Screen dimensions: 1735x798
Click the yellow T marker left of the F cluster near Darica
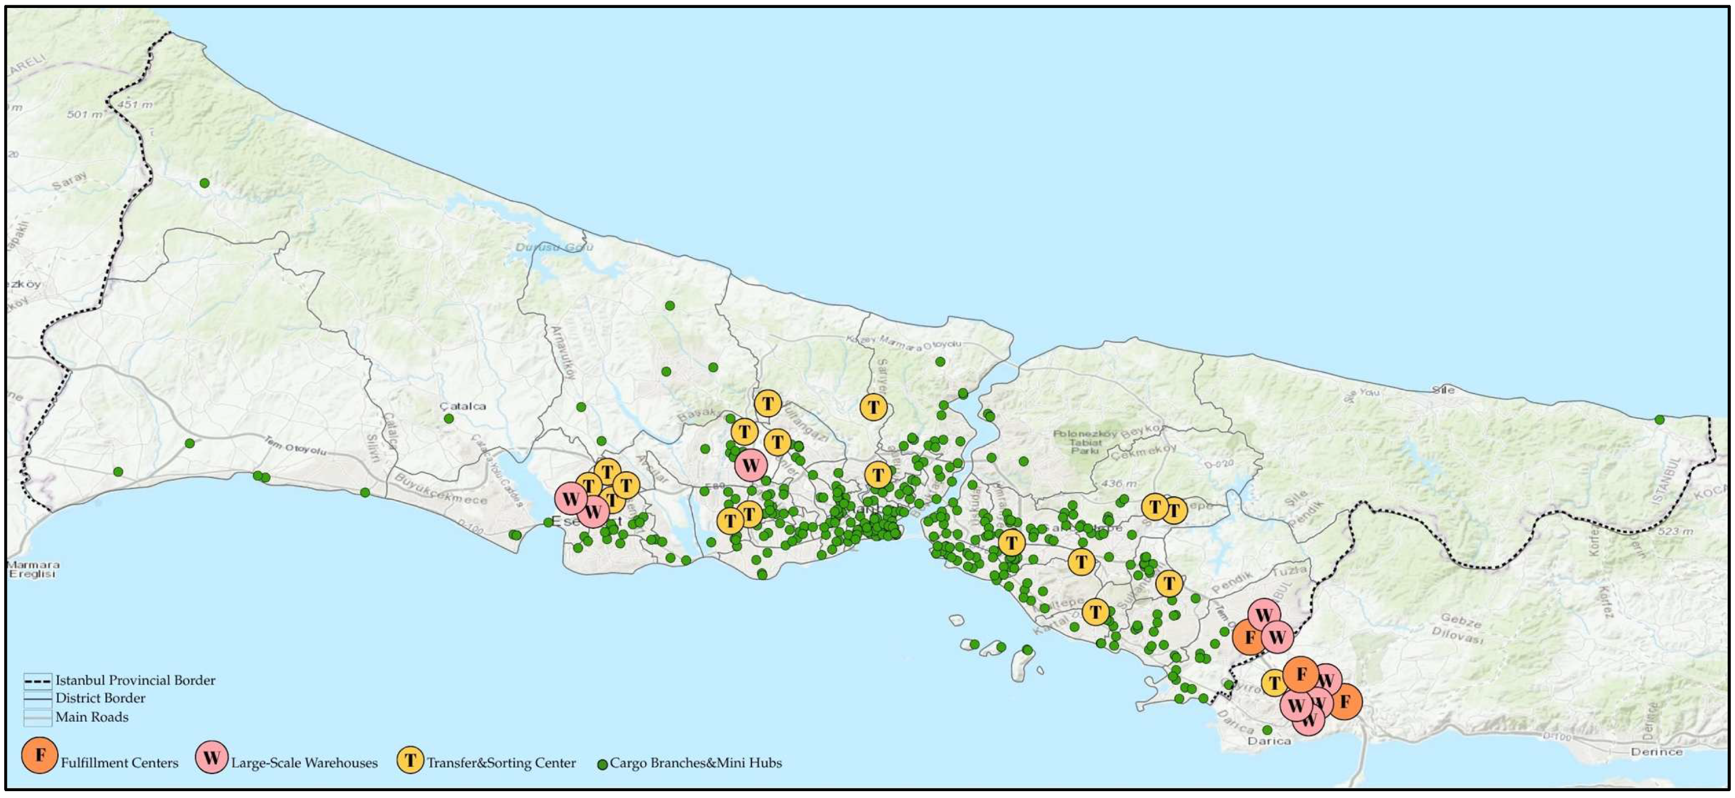click(1274, 684)
